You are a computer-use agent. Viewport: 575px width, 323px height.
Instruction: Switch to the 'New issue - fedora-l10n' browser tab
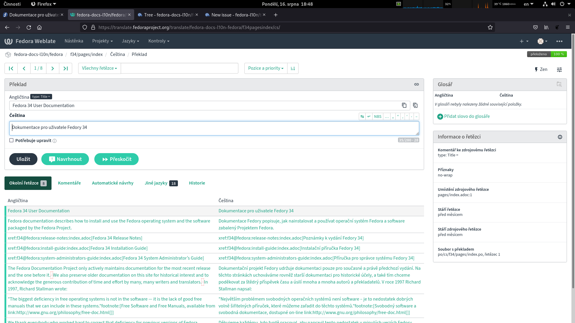click(x=235, y=15)
